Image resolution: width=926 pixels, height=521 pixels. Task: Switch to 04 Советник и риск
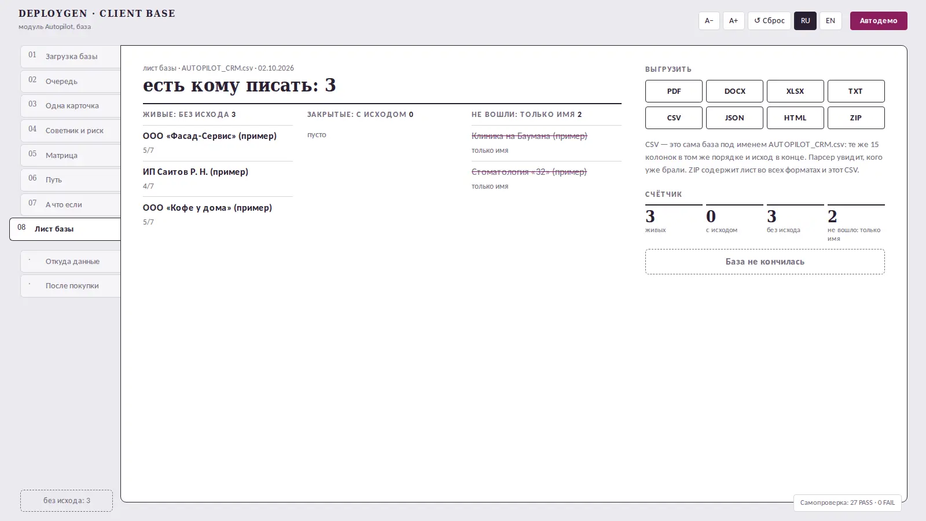click(x=71, y=130)
